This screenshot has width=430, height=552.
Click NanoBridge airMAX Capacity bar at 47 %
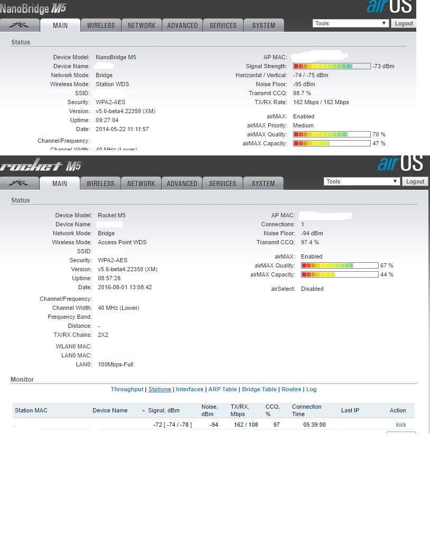(332, 143)
